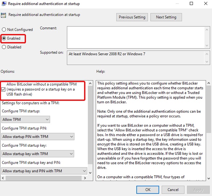Click the 'Configure TPM startup PIN:' label
This screenshot has width=212, height=196.
(x=24, y=128)
